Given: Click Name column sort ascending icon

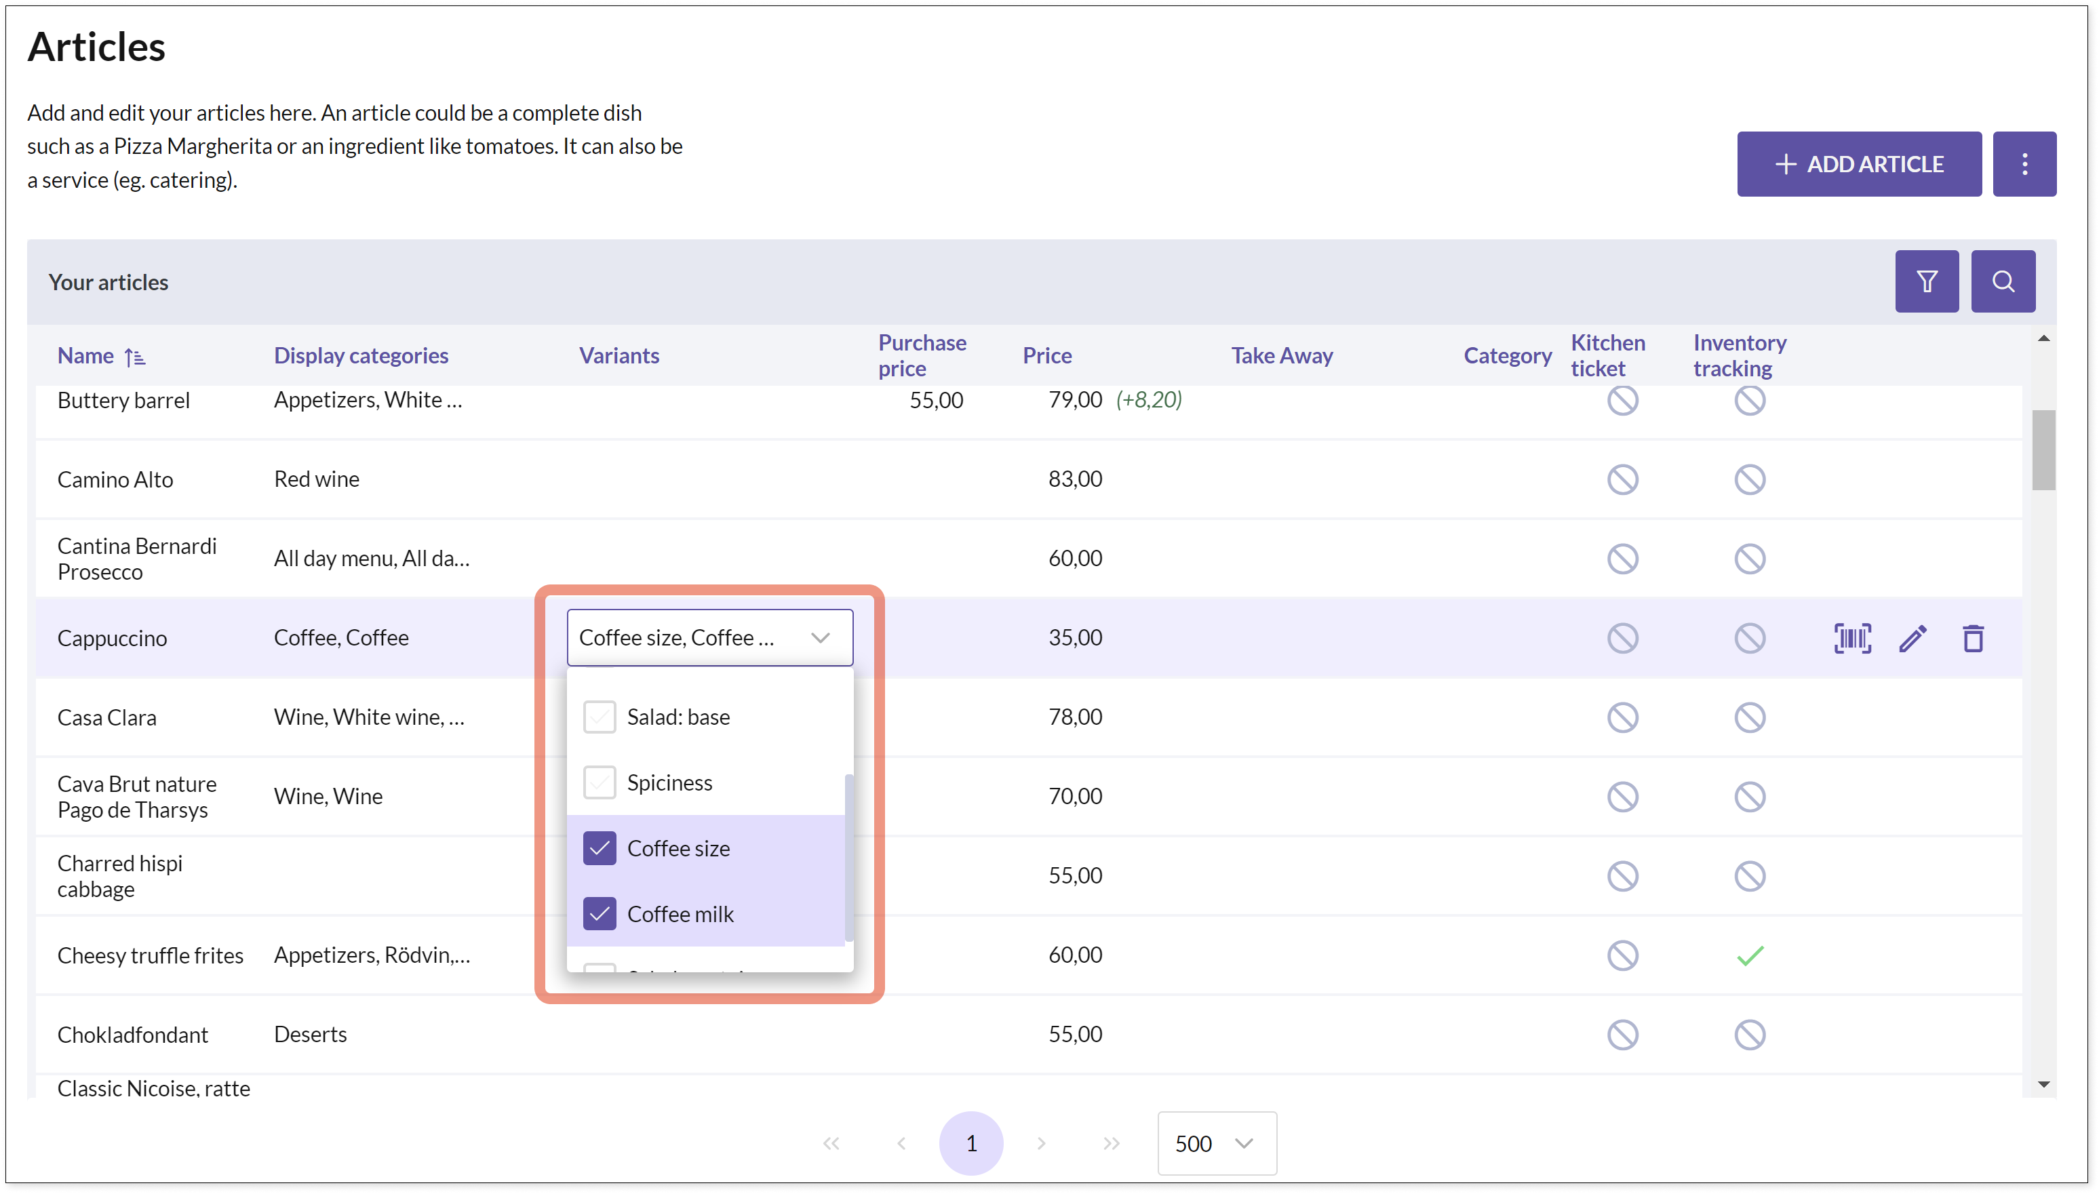Looking at the screenshot, I should click(x=134, y=357).
